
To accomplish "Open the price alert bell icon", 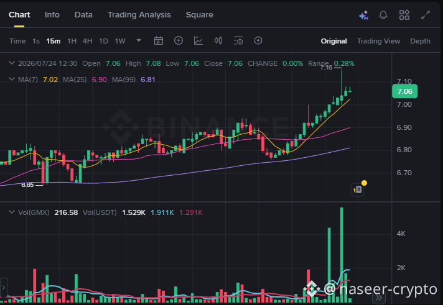I will 383,15.
